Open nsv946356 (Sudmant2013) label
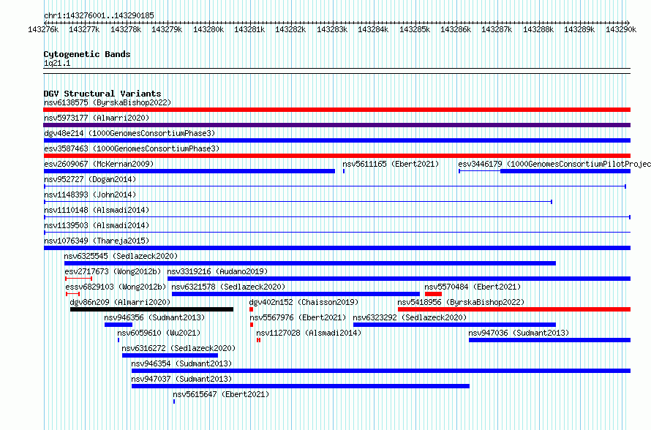 (154, 317)
